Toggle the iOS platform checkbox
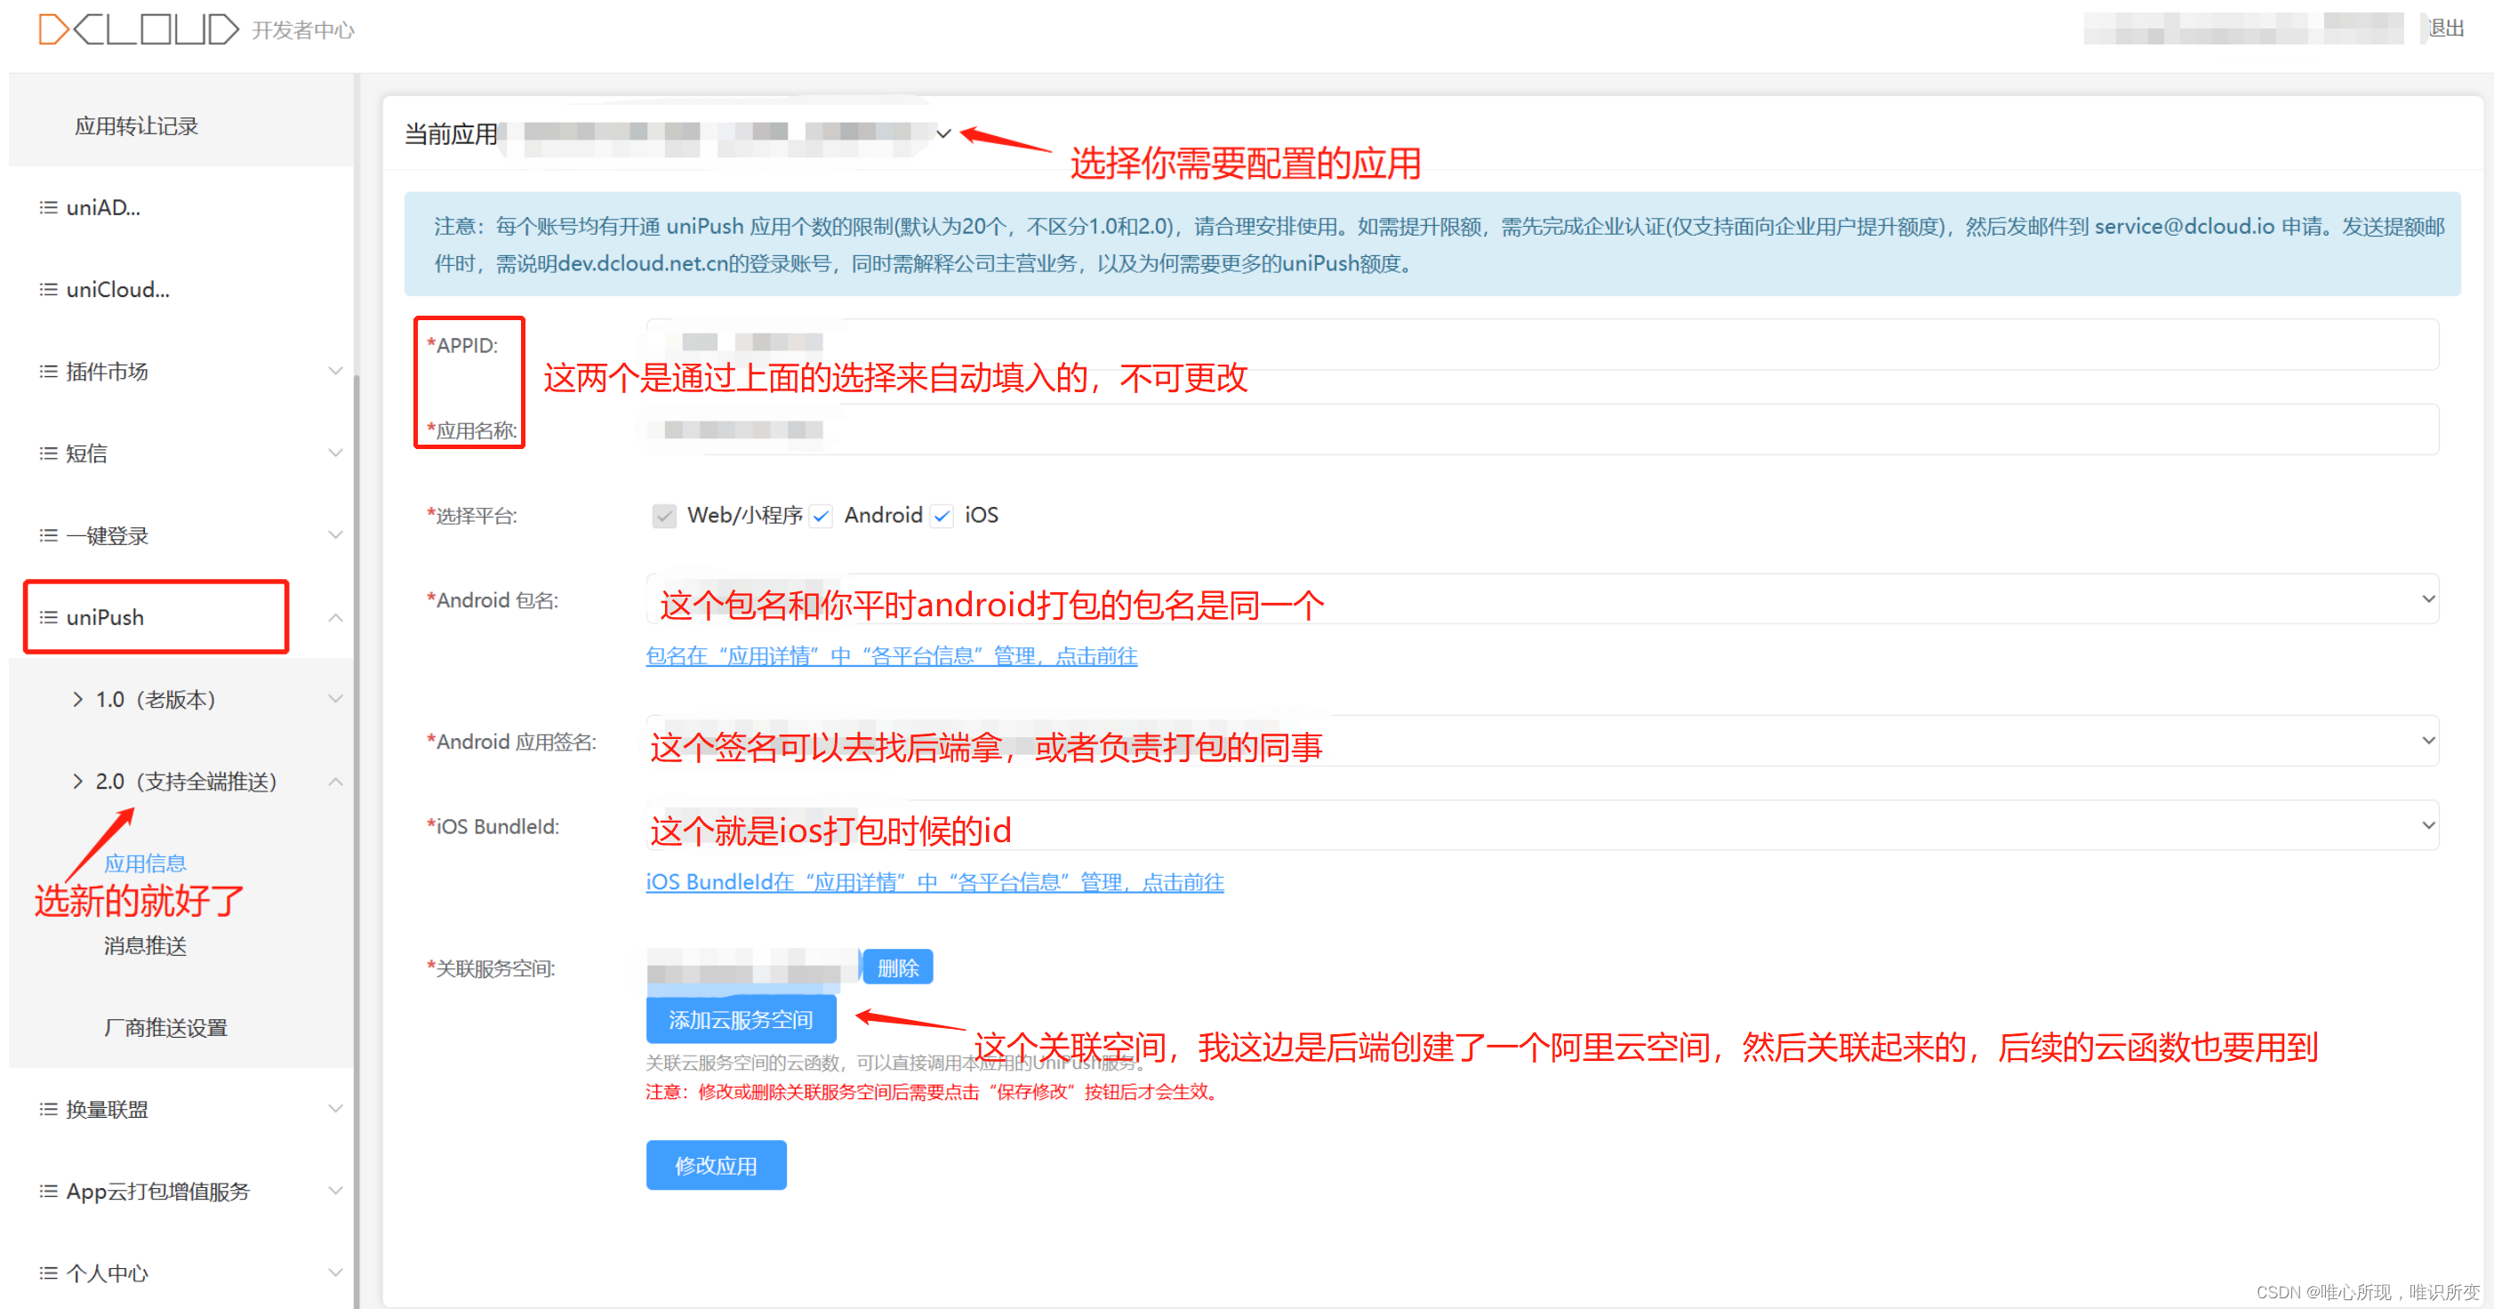The width and height of the screenshot is (2494, 1309). pos(941,516)
